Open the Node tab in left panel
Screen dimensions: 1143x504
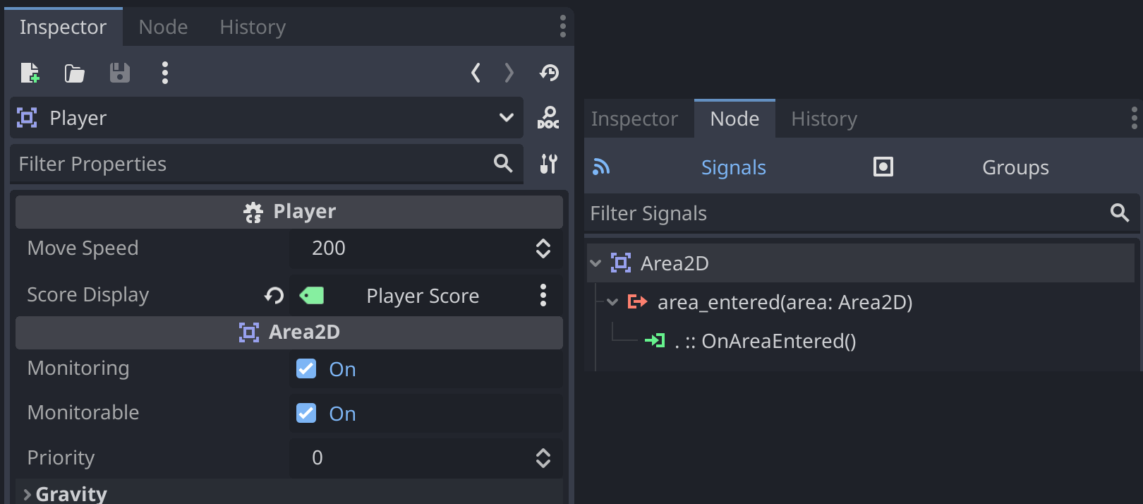pos(163,27)
